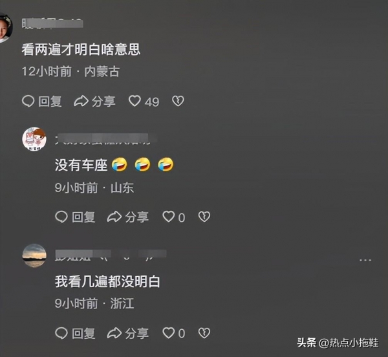Screen dimensions: 388x357
Task: Open cartoon-avatar commenter's profile picture
Action: (34, 139)
